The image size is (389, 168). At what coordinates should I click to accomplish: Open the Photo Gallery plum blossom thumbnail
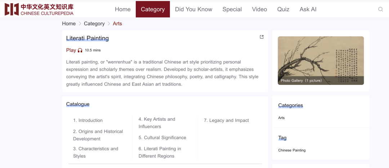click(321, 60)
